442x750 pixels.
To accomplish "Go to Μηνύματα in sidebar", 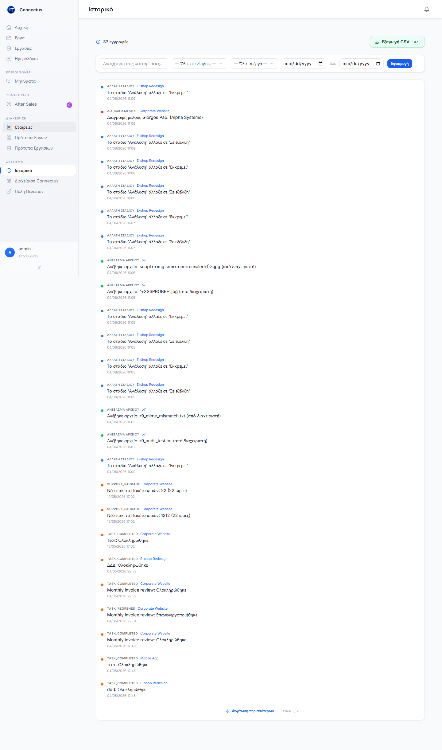I will coord(39,81).
